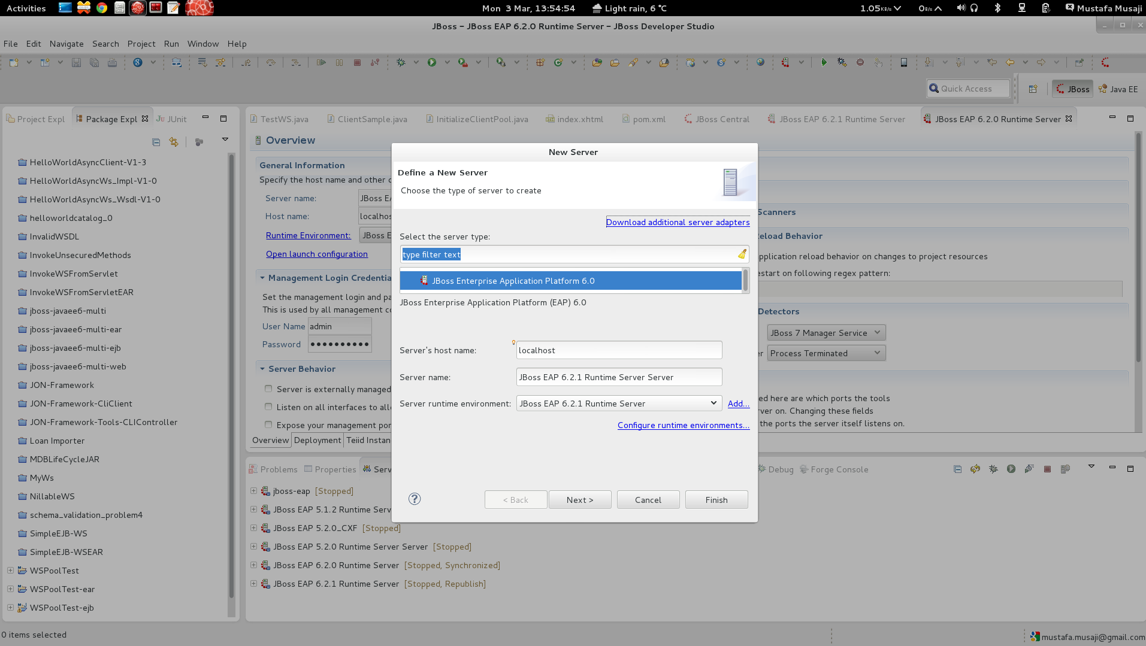Switch to the Project Explorer tab
The width and height of the screenshot is (1146, 646).
pos(36,119)
